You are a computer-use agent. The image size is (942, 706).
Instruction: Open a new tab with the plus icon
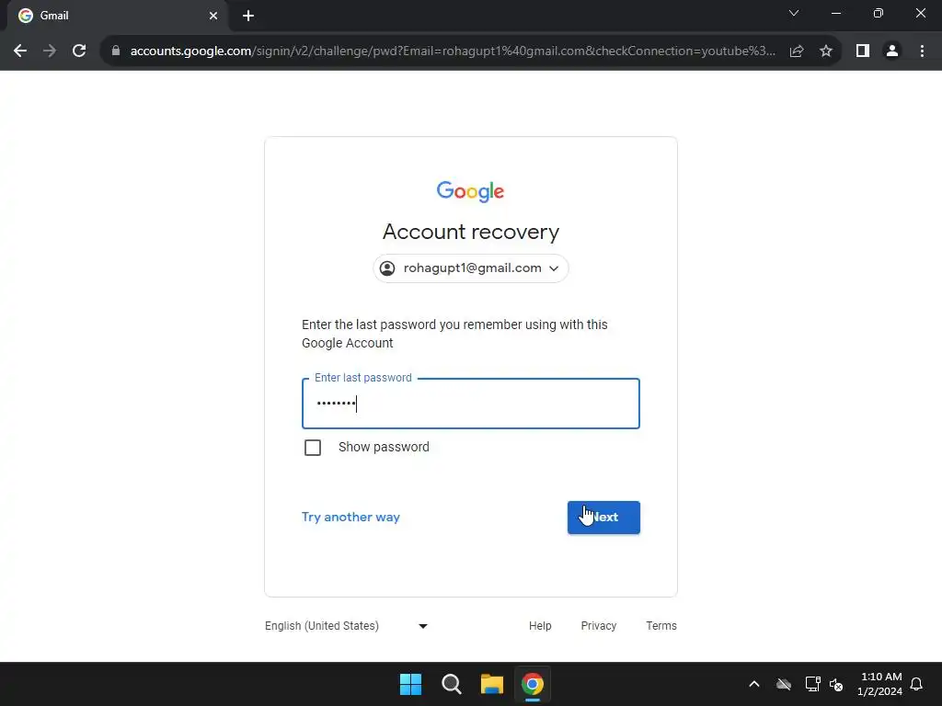248,16
